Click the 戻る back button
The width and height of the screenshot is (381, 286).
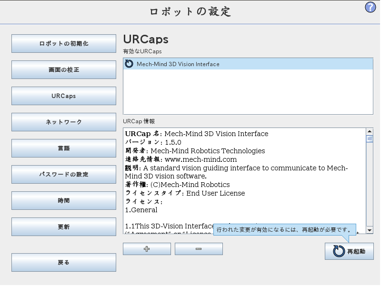pyautogui.click(x=64, y=263)
